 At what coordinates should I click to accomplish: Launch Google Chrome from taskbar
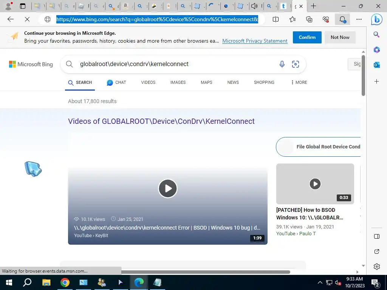pyautogui.click(x=65, y=282)
